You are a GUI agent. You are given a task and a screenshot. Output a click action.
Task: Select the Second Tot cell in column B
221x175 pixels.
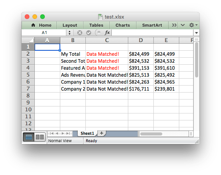(x=73, y=61)
